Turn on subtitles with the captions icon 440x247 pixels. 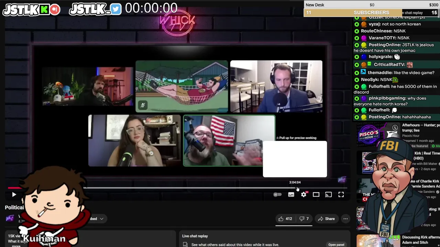coord(291,195)
